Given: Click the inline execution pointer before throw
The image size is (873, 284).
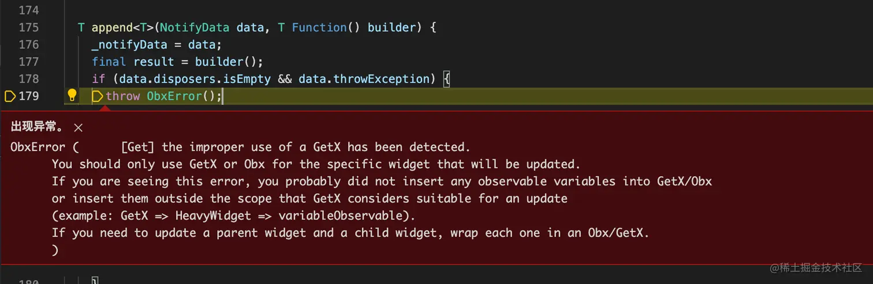Looking at the screenshot, I should click(97, 96).
